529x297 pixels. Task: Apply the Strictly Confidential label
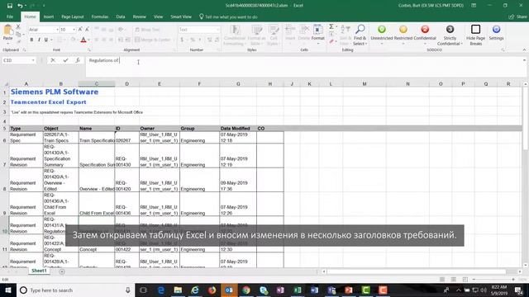450,35
